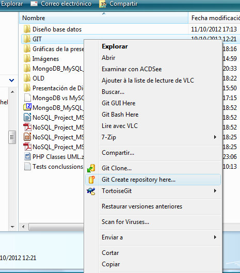Select the Gráficas de la prese folder name
The height and width of the screenshot is (273, 240).
[58, 49]
